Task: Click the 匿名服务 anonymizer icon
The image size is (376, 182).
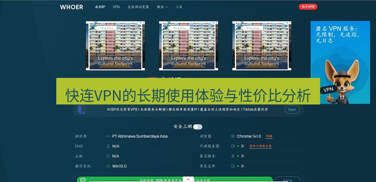Action: 233,156
